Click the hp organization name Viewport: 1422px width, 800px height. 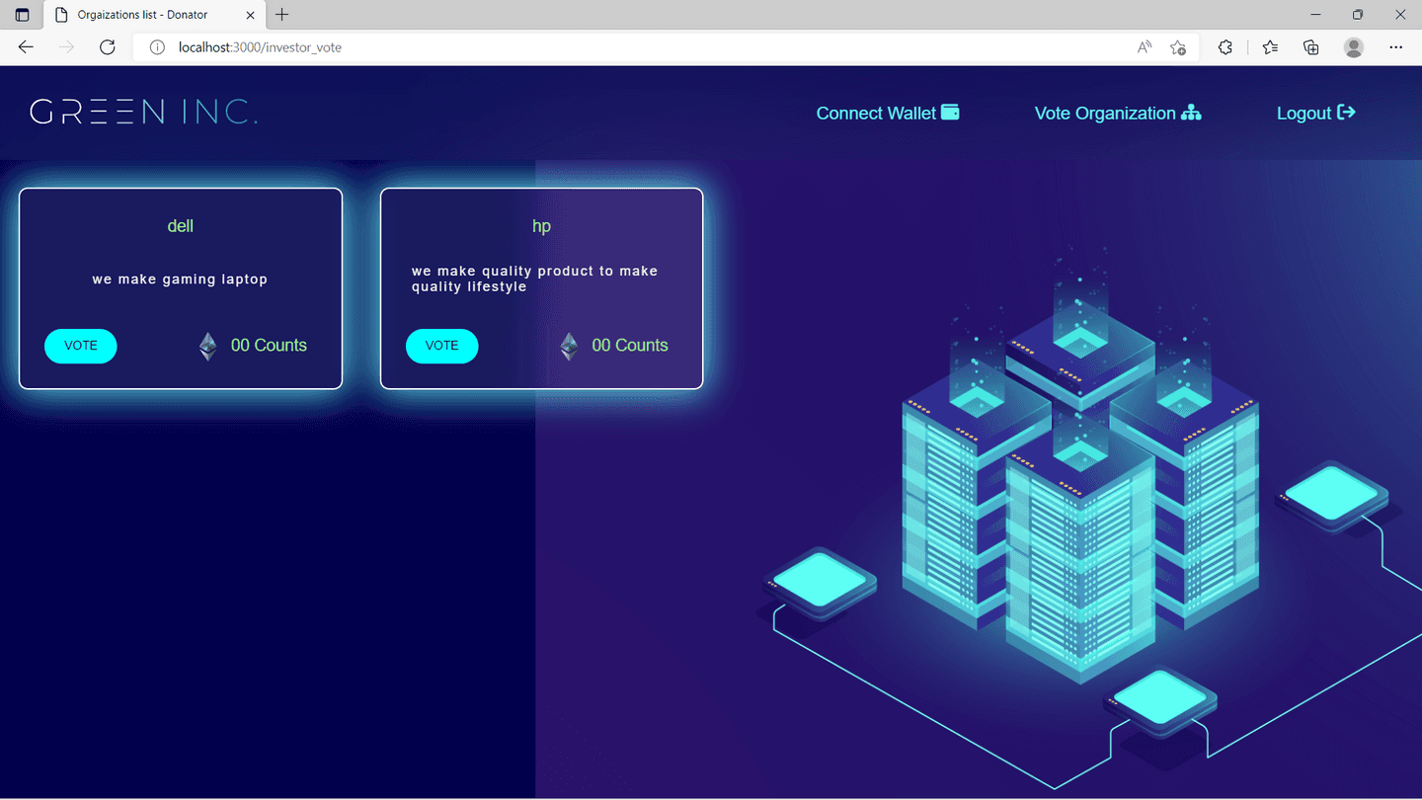(x=541, y=226)
